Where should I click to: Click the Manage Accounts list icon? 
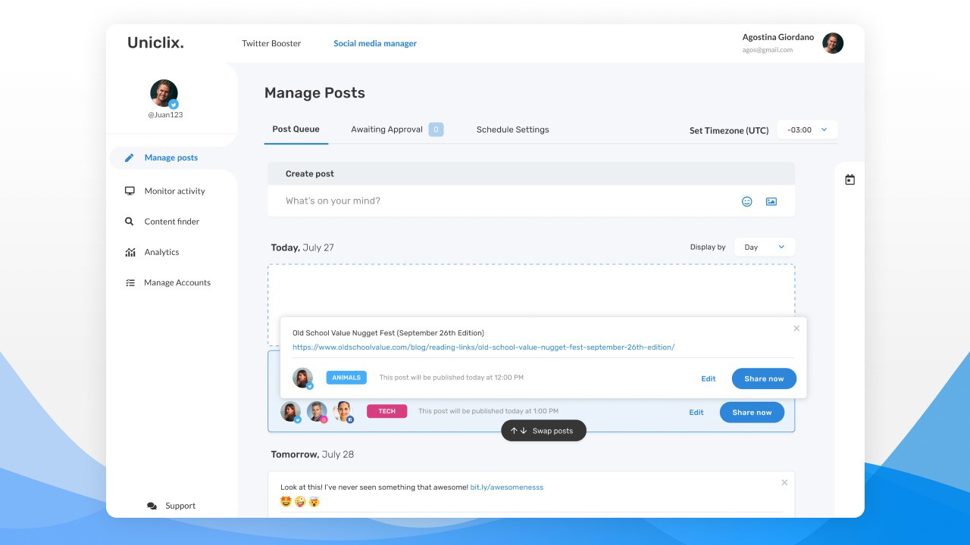click(130, 283)
